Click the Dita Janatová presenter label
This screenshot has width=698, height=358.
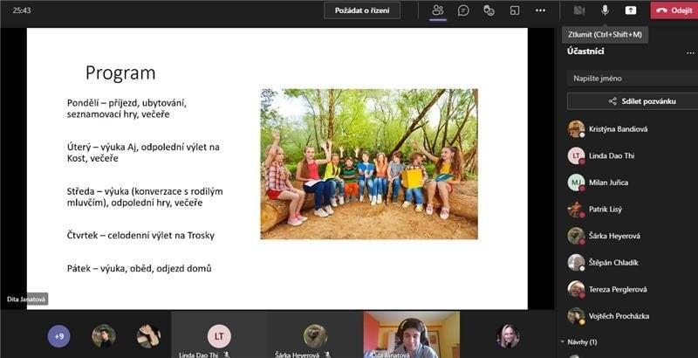pos(27,299)
